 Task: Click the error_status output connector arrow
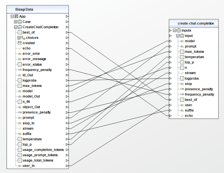[x=67, y=65]
